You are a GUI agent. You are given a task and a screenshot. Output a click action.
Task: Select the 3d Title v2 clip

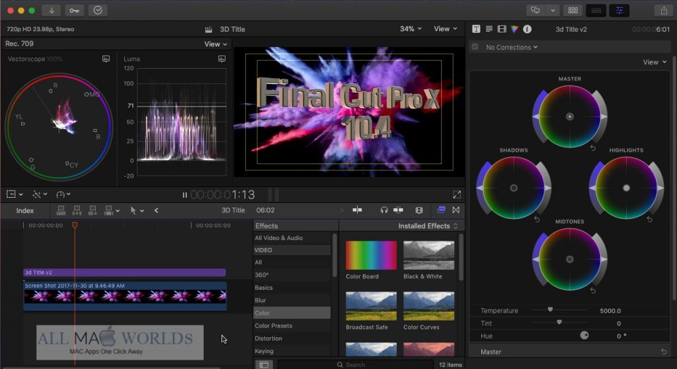(x=124, y=272)
